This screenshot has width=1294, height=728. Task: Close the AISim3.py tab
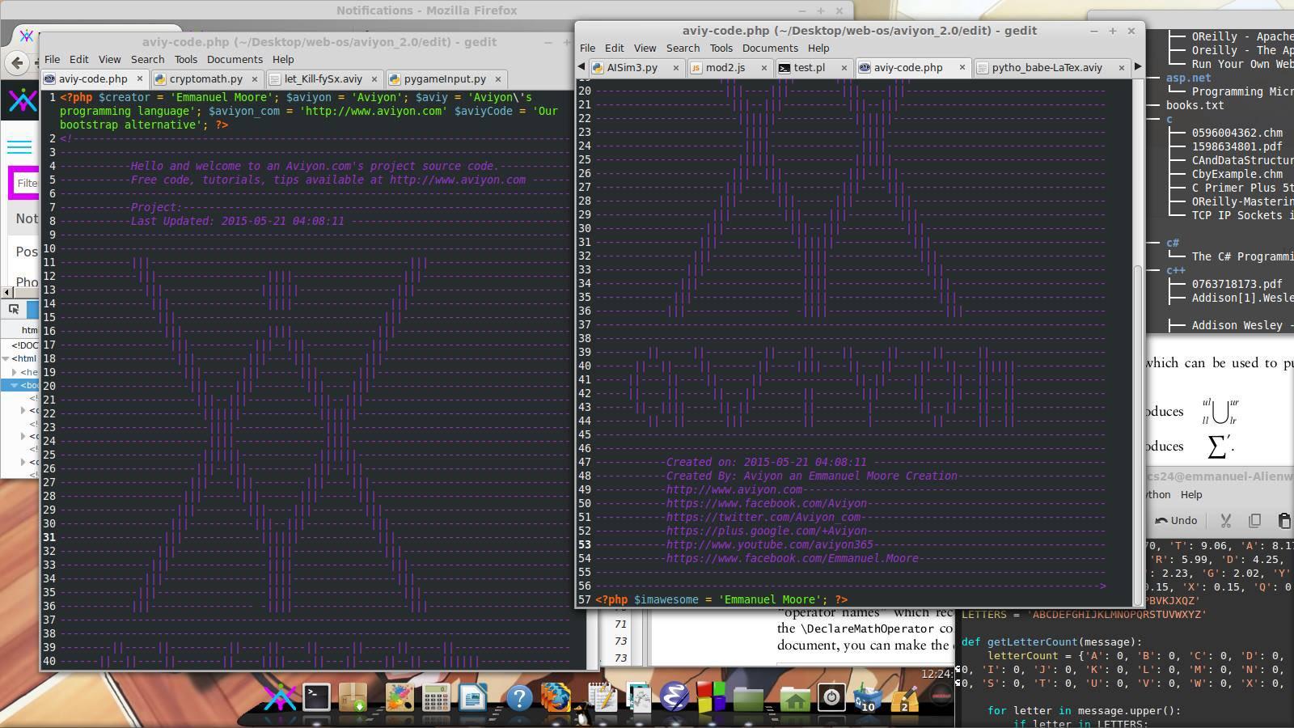pos(676,68)
